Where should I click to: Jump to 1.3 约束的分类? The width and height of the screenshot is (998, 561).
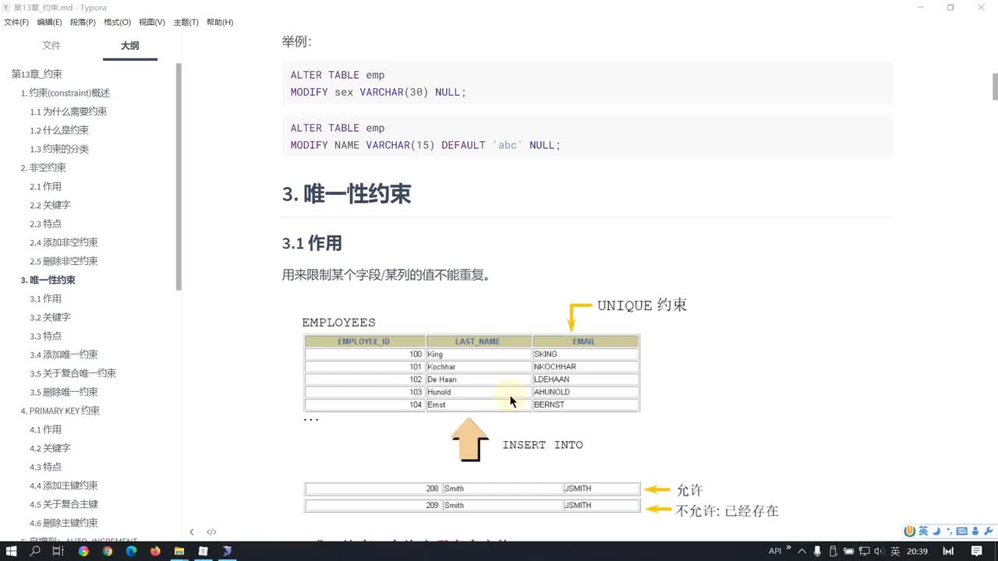59,149
